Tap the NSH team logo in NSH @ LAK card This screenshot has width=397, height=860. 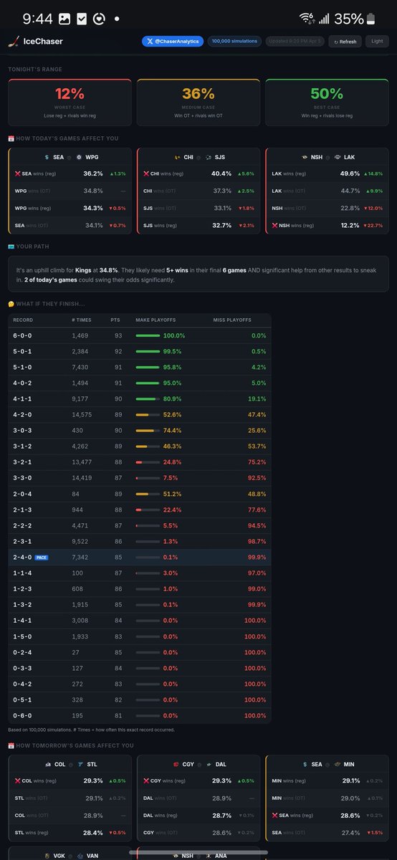pos(303,157)
